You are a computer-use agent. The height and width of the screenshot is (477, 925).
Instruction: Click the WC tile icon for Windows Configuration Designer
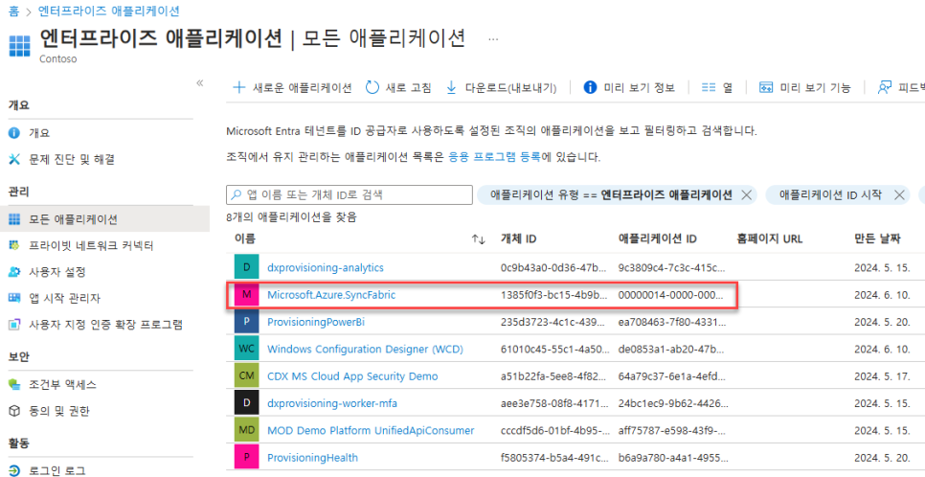[247, 350]
